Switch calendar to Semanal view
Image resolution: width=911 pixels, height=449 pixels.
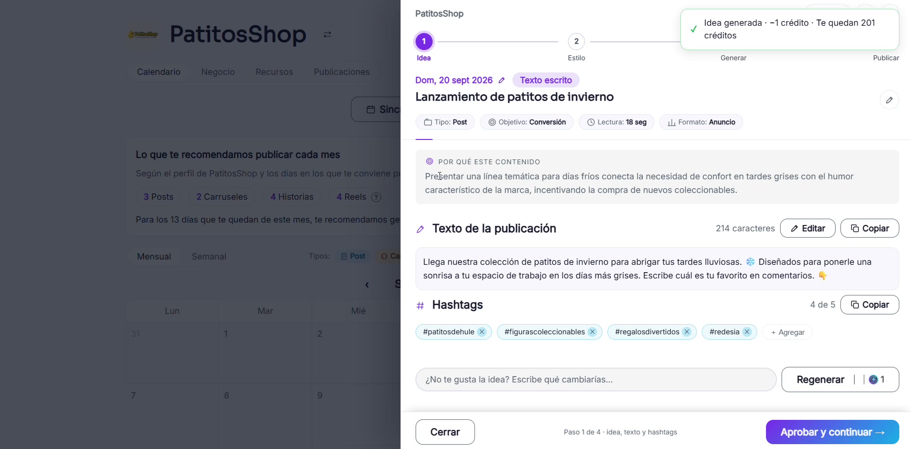tap(209, 257)
